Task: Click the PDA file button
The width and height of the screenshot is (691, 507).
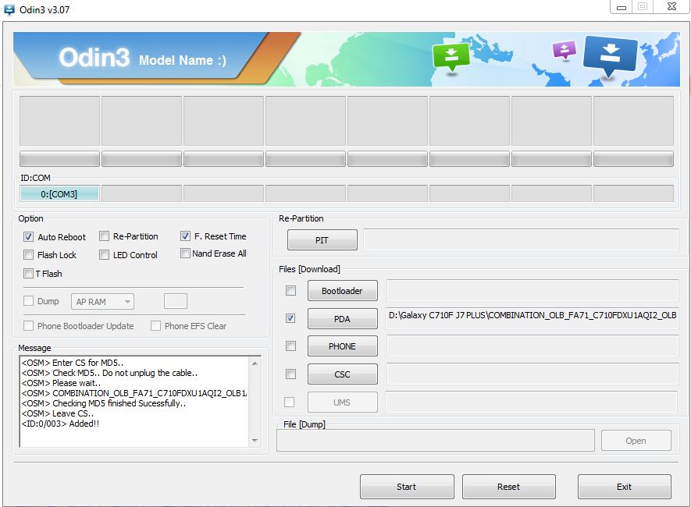Action: pyautogui.click(x=343, y=319)
